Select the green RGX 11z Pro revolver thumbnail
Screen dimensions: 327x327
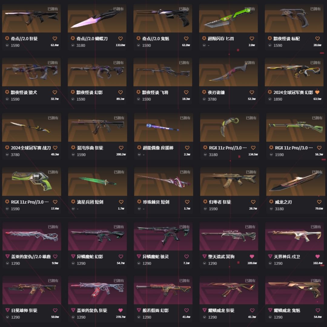pos(31,182)
